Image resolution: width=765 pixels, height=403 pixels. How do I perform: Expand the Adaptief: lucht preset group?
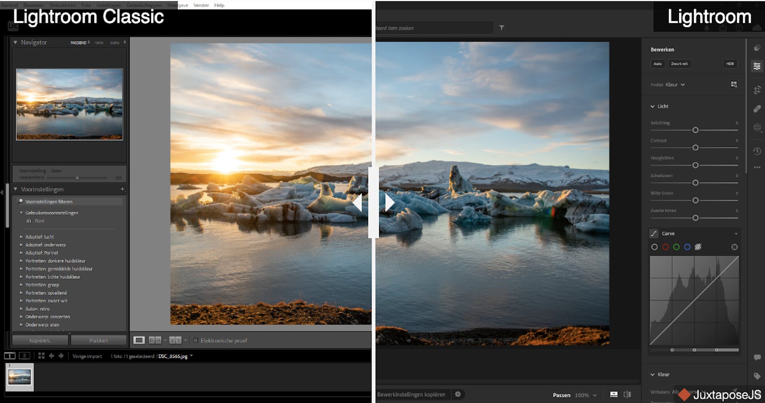(x=21, y=237)
